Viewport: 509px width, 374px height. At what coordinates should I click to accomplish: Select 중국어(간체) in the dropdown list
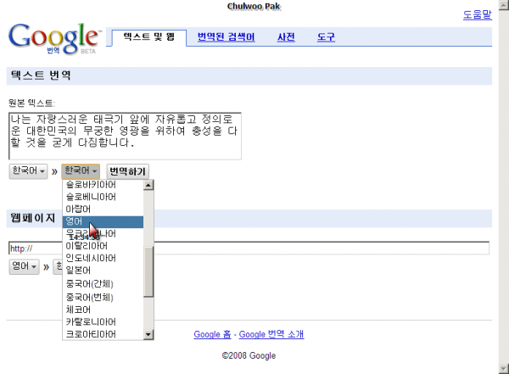(103, 284)
